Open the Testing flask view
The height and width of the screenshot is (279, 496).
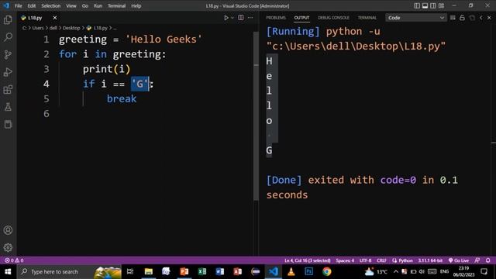(8, 107)
